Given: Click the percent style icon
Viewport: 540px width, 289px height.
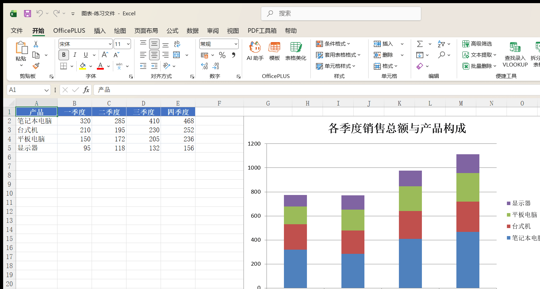Looking at the screenshot, I should pyautogui.click(x=222, y=55).
